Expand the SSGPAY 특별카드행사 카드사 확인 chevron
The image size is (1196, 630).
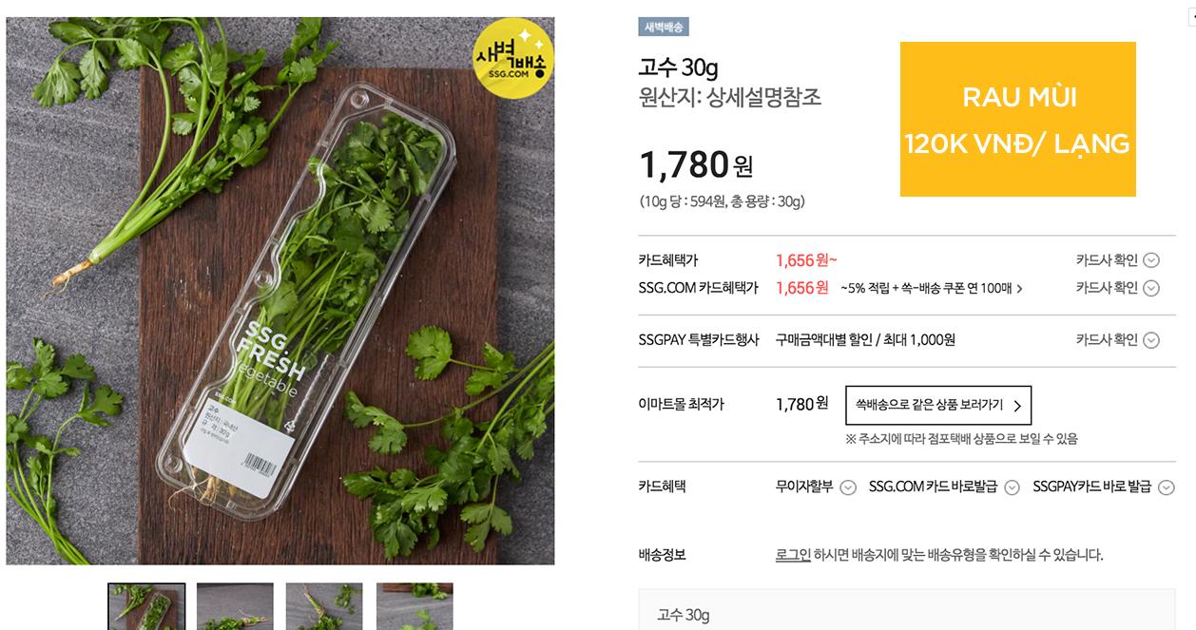point(1150,340)
